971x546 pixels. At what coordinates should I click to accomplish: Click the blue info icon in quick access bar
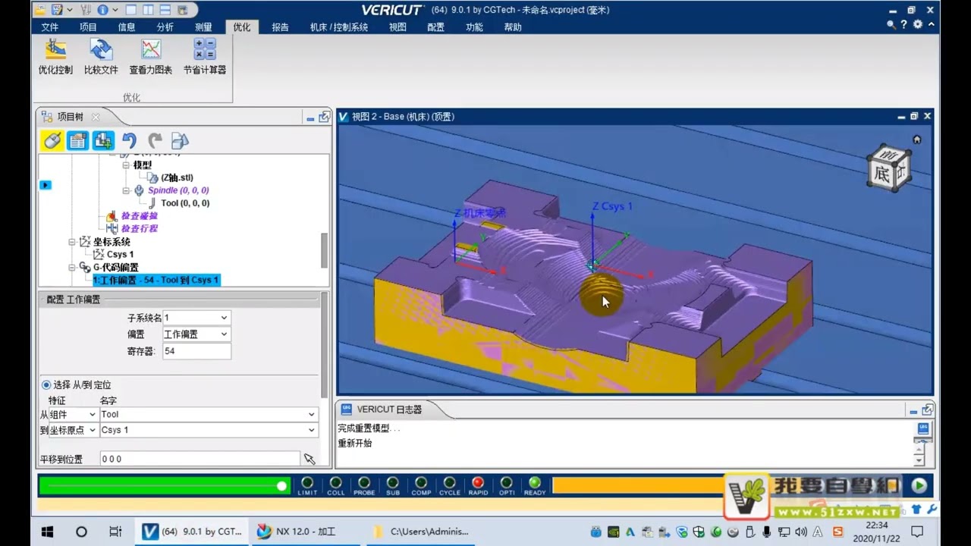point(102,10)
